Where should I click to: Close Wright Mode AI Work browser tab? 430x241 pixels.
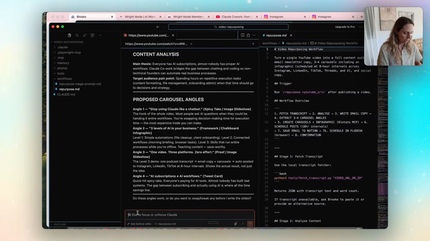click(x=160, y=17)
